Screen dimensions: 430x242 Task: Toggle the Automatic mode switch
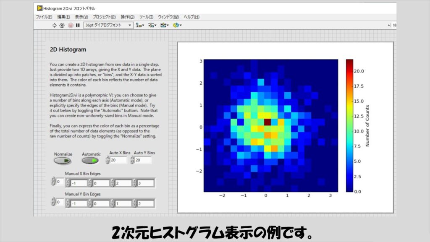(x=90, y=161)
